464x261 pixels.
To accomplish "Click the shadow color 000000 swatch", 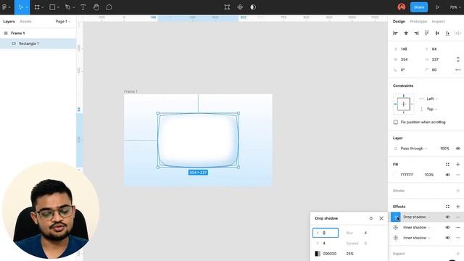I will (318, 254).
